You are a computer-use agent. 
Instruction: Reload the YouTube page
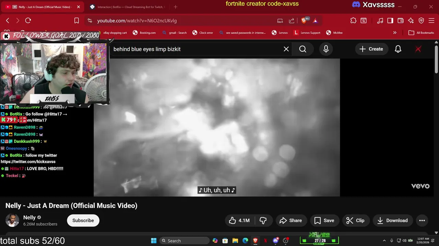[x=28, y=20]
